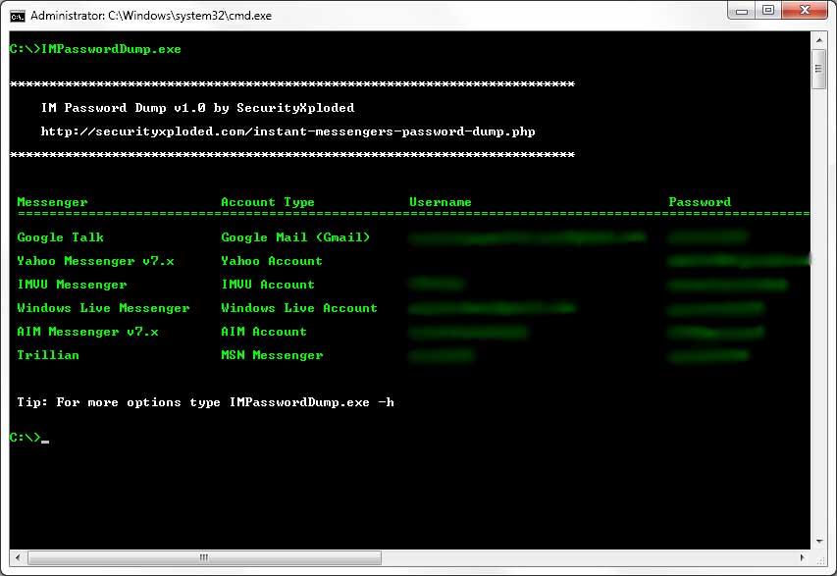Click the 'IM Password Dump v1.0' banner line

pyautogui.click(x=197, y=108)
